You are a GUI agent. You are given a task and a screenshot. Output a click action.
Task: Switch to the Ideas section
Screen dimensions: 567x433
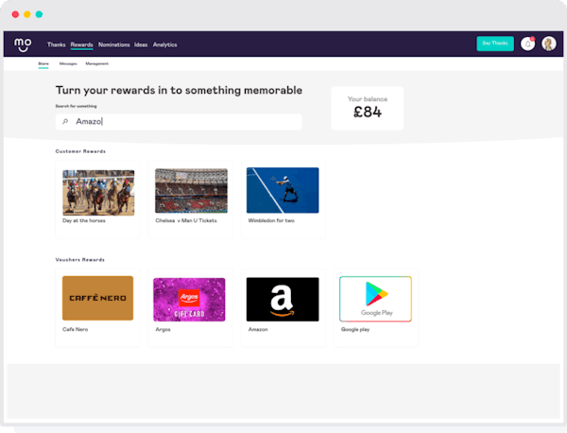click(141, 44)
